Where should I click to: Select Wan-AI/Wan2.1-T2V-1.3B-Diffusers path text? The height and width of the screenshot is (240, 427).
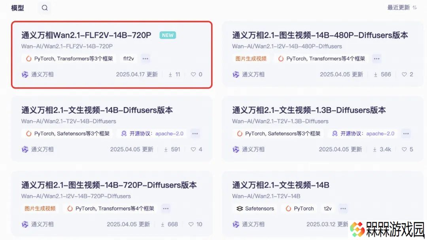(280, 121)
